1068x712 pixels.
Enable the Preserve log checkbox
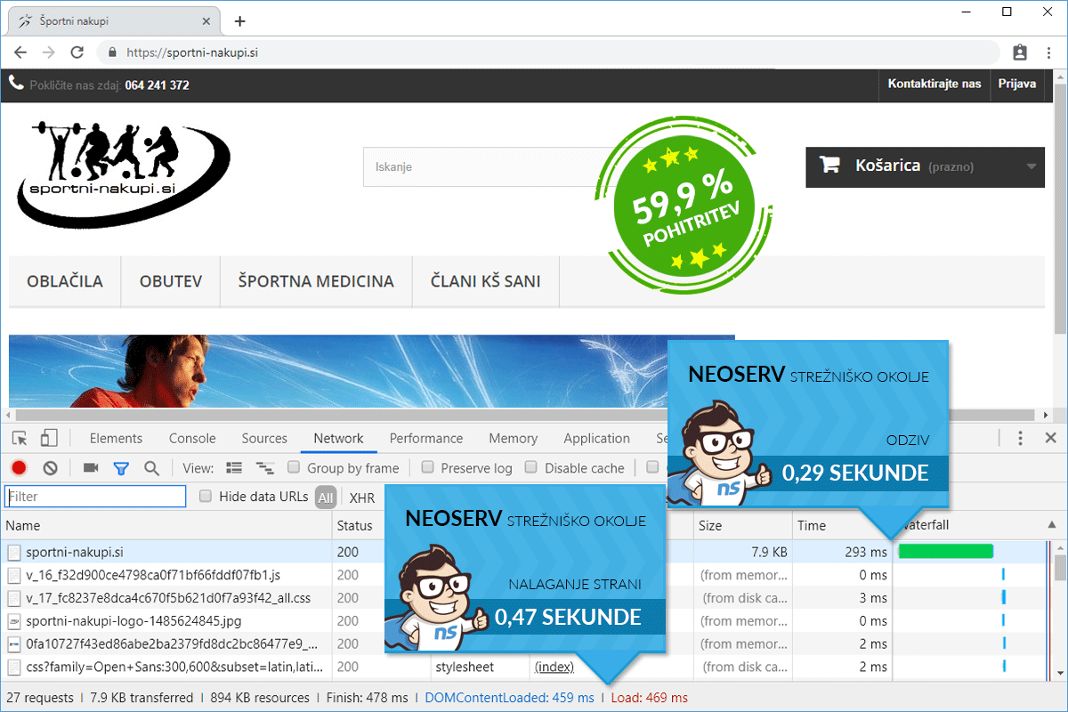coord(428,467)
